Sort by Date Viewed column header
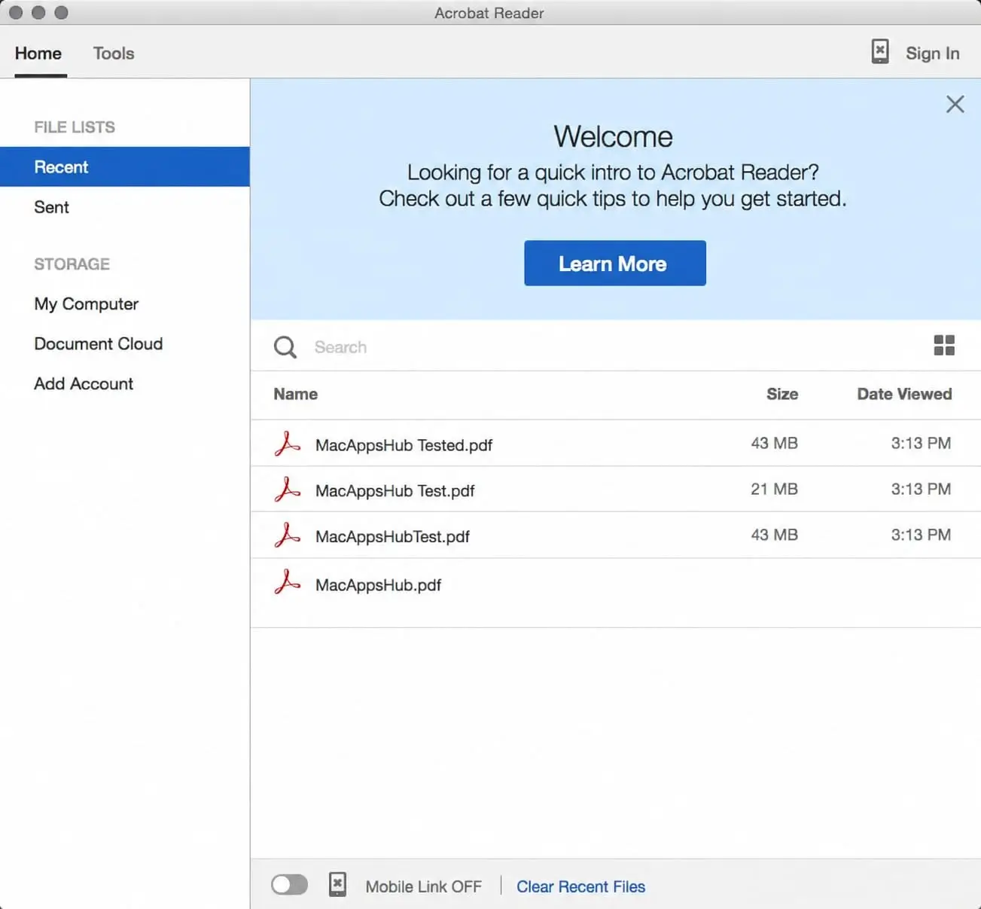981x909 pixels. [x=904, y=394]
